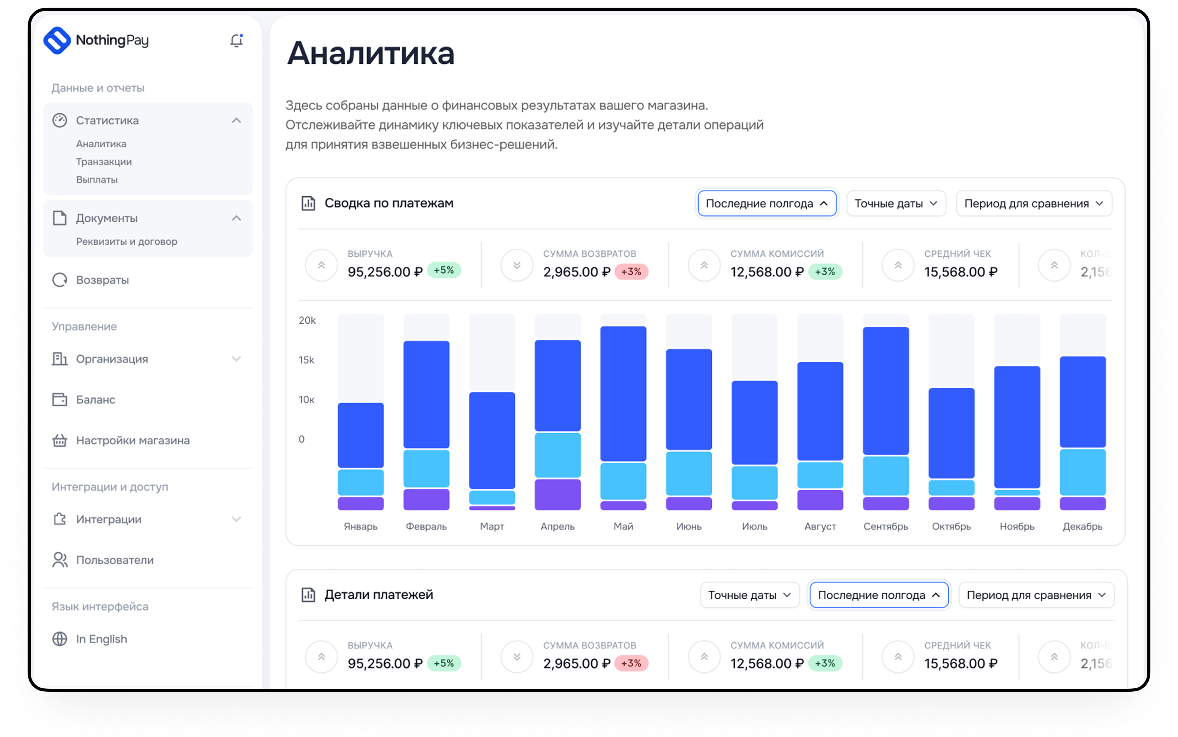Toggle the ВЫРУЧКА metric chevron indicator
This screenshot has height=737, width=1178.
pos(321,265)
